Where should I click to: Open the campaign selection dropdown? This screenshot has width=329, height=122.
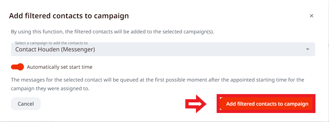(x=163, y=49)
